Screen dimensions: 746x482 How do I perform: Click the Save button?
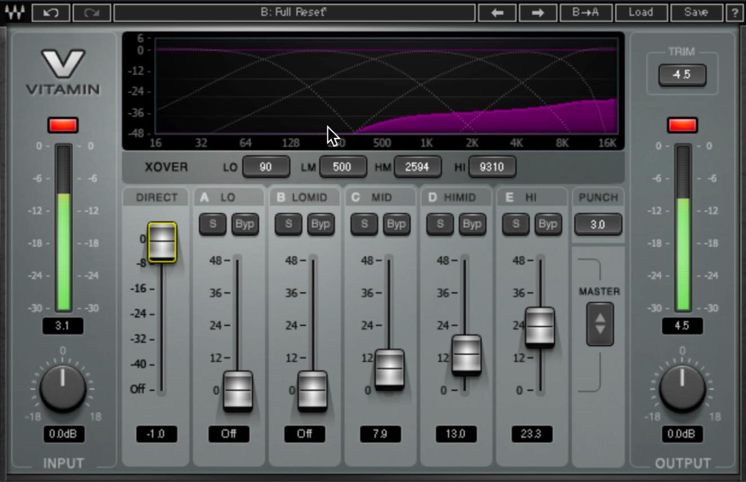(x=696, y=12)
